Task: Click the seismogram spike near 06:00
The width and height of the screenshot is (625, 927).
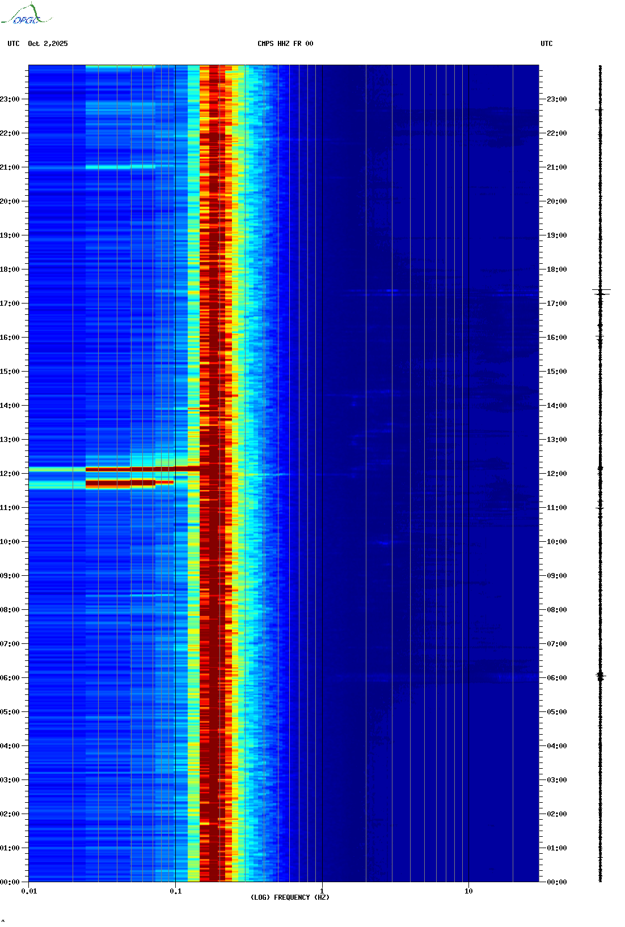Action: click(601, 676)
